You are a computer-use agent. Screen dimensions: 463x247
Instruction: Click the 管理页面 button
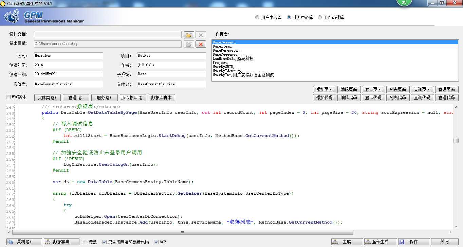447,89
